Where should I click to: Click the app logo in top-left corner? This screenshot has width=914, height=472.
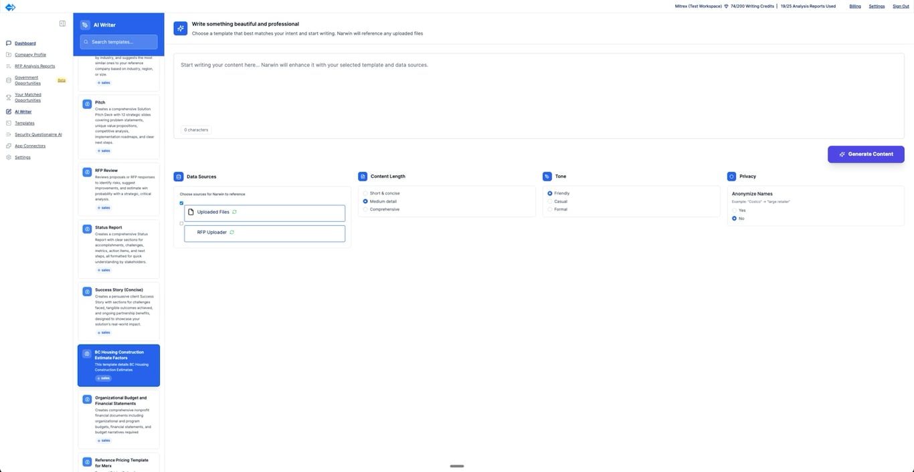[10, 7]
